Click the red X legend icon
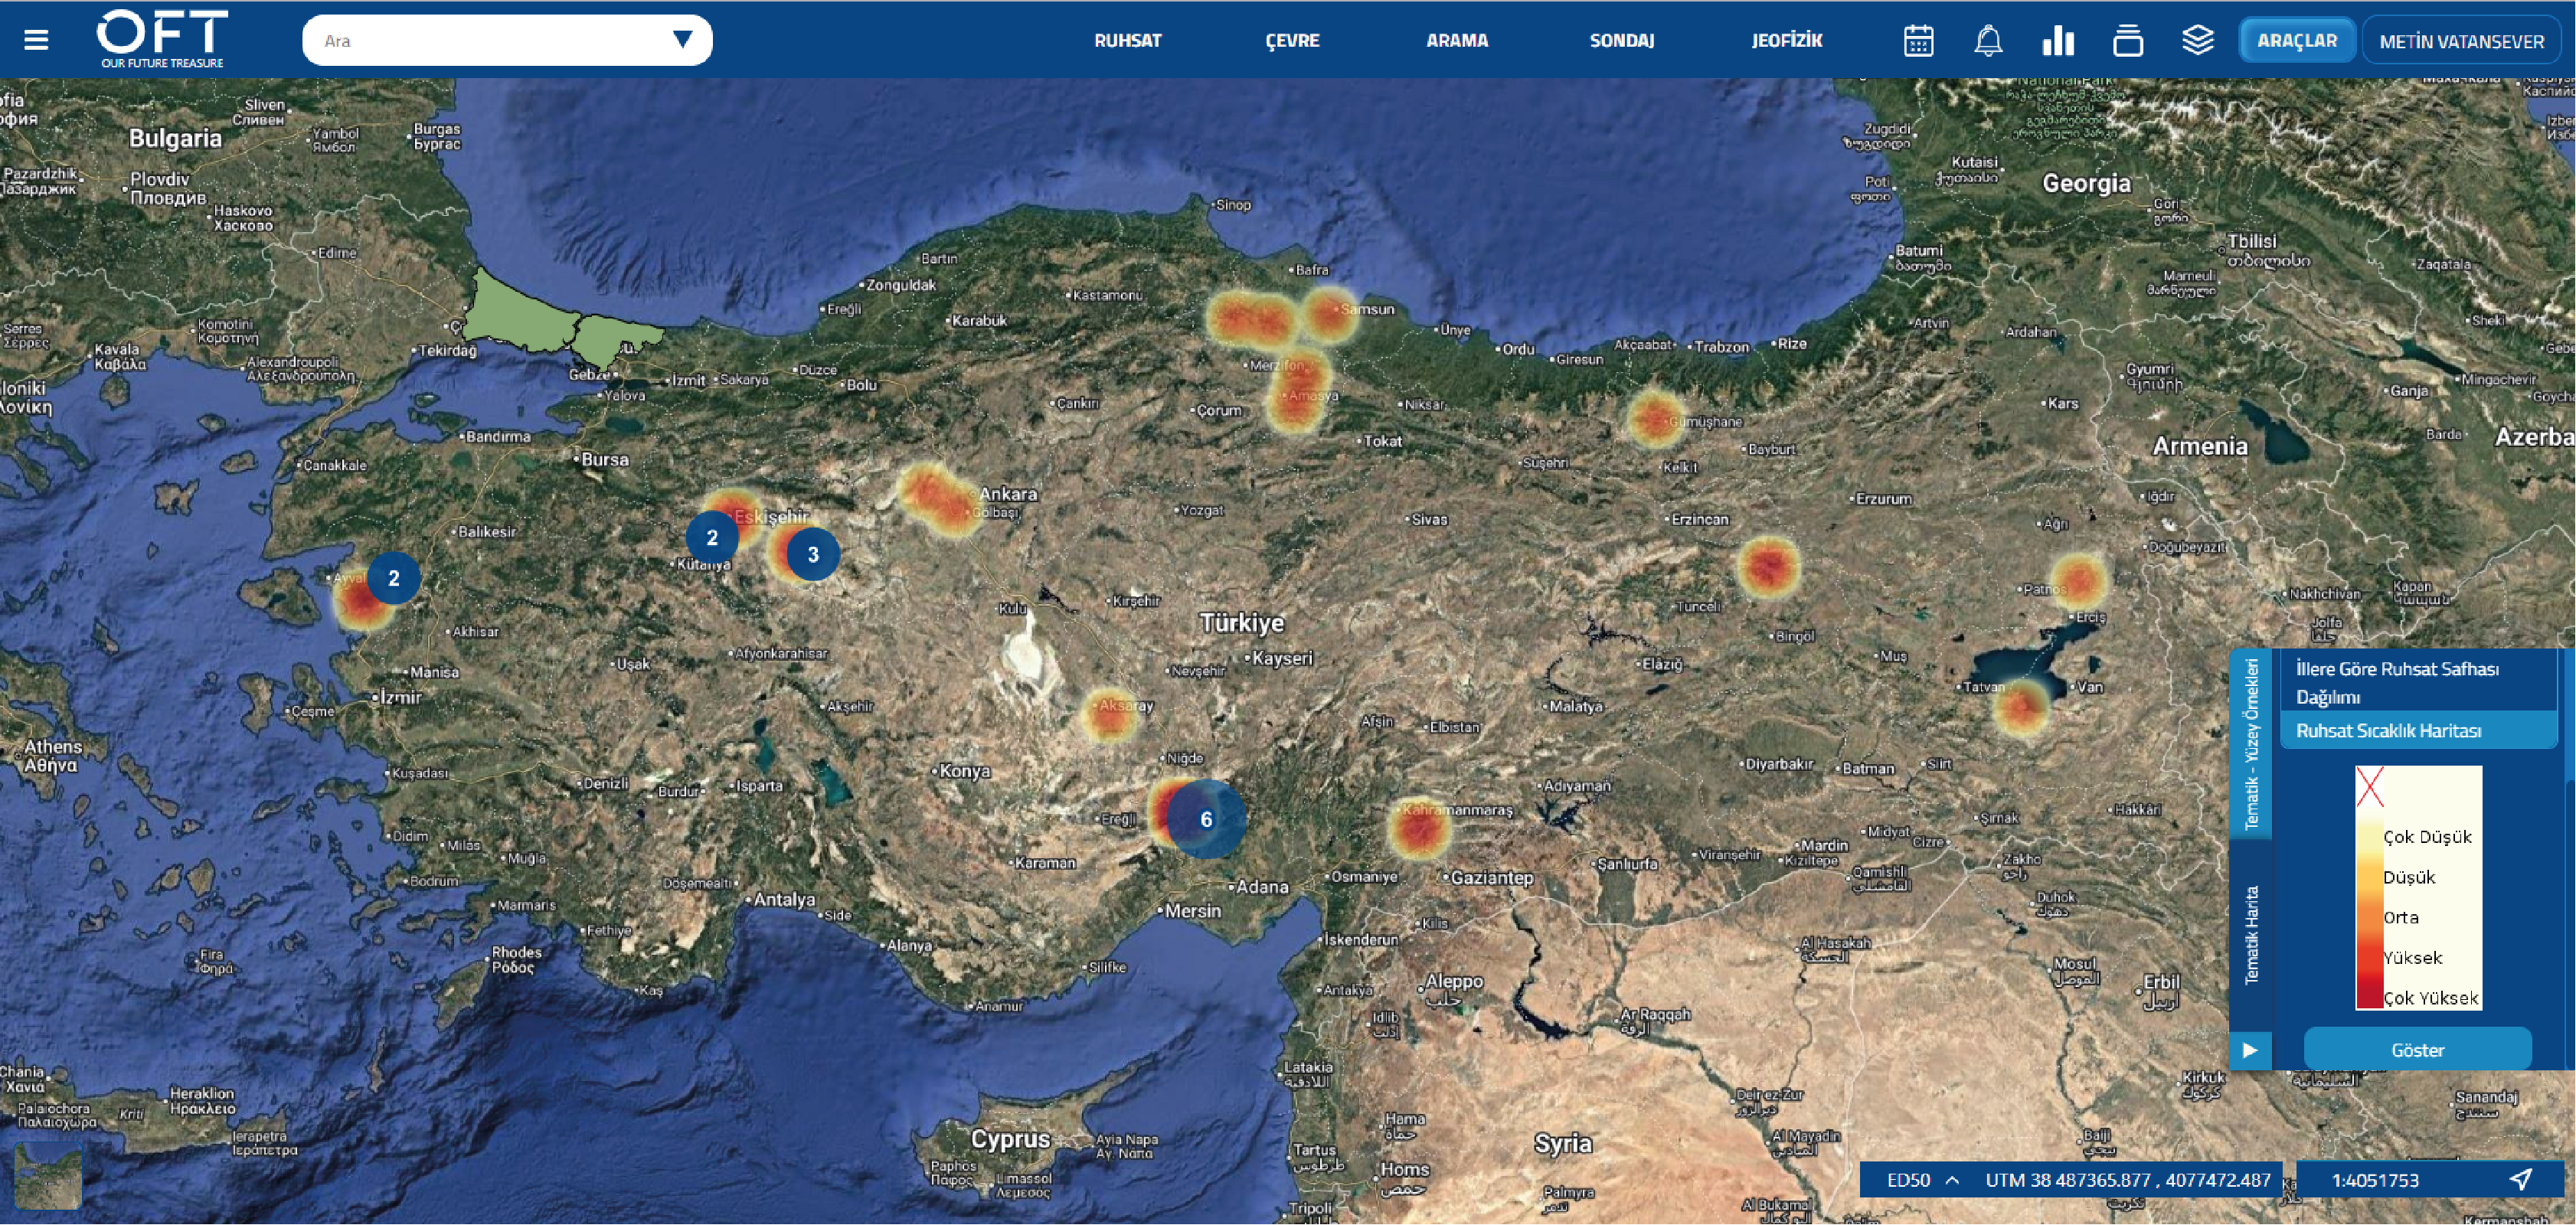 (x=2369, y=787)
